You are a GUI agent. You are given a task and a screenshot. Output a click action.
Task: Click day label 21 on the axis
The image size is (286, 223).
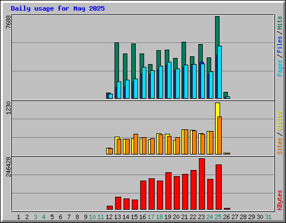tap(184, 217)
